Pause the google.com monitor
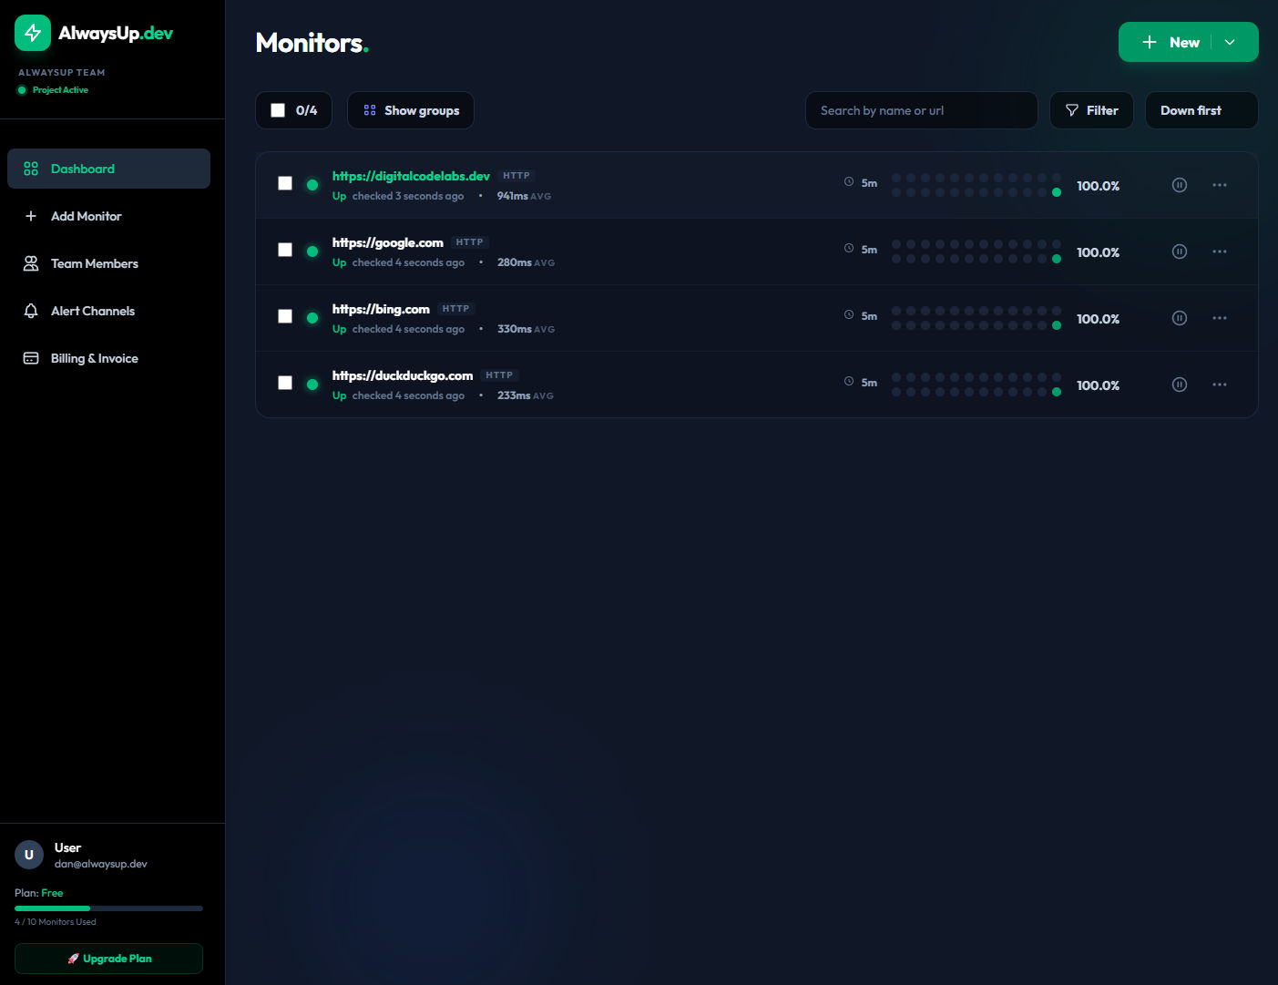 click(x=1180, y=251)
